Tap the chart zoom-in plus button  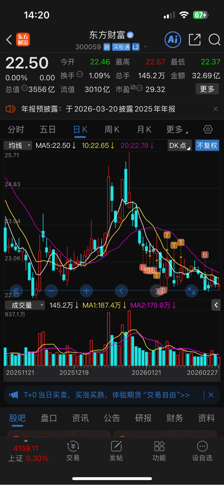point(86,290)
